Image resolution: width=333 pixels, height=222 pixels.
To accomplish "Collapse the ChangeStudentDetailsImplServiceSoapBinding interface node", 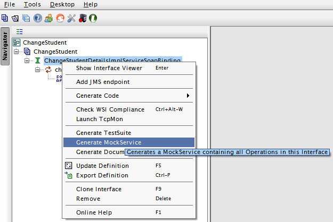I will [26, 61].
